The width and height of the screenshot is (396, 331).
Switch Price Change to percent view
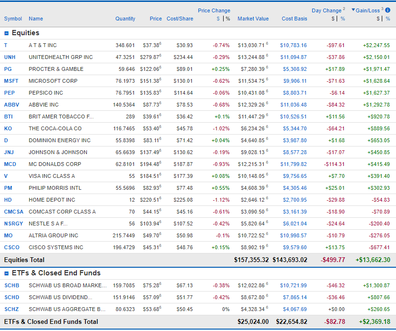click(228, 19)
